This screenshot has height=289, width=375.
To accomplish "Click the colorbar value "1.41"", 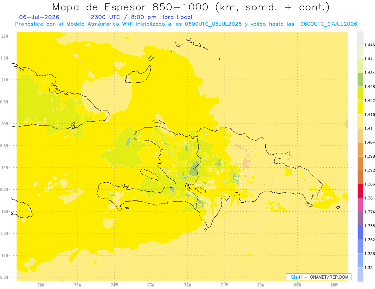I will (x=369, y=128).
